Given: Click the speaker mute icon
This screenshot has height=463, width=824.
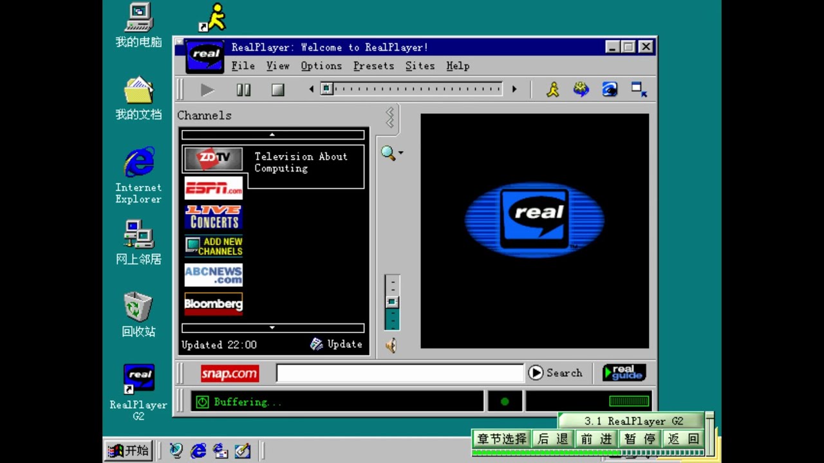Looking at the screenshot, I should click(391, 346).
